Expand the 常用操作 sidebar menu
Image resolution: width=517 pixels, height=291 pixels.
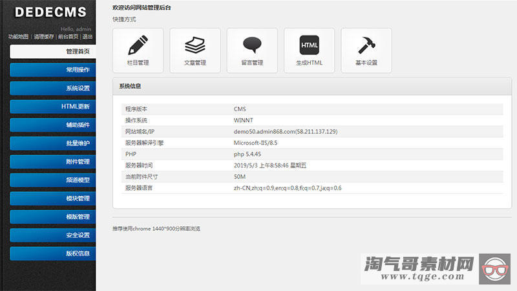(53, 70)
